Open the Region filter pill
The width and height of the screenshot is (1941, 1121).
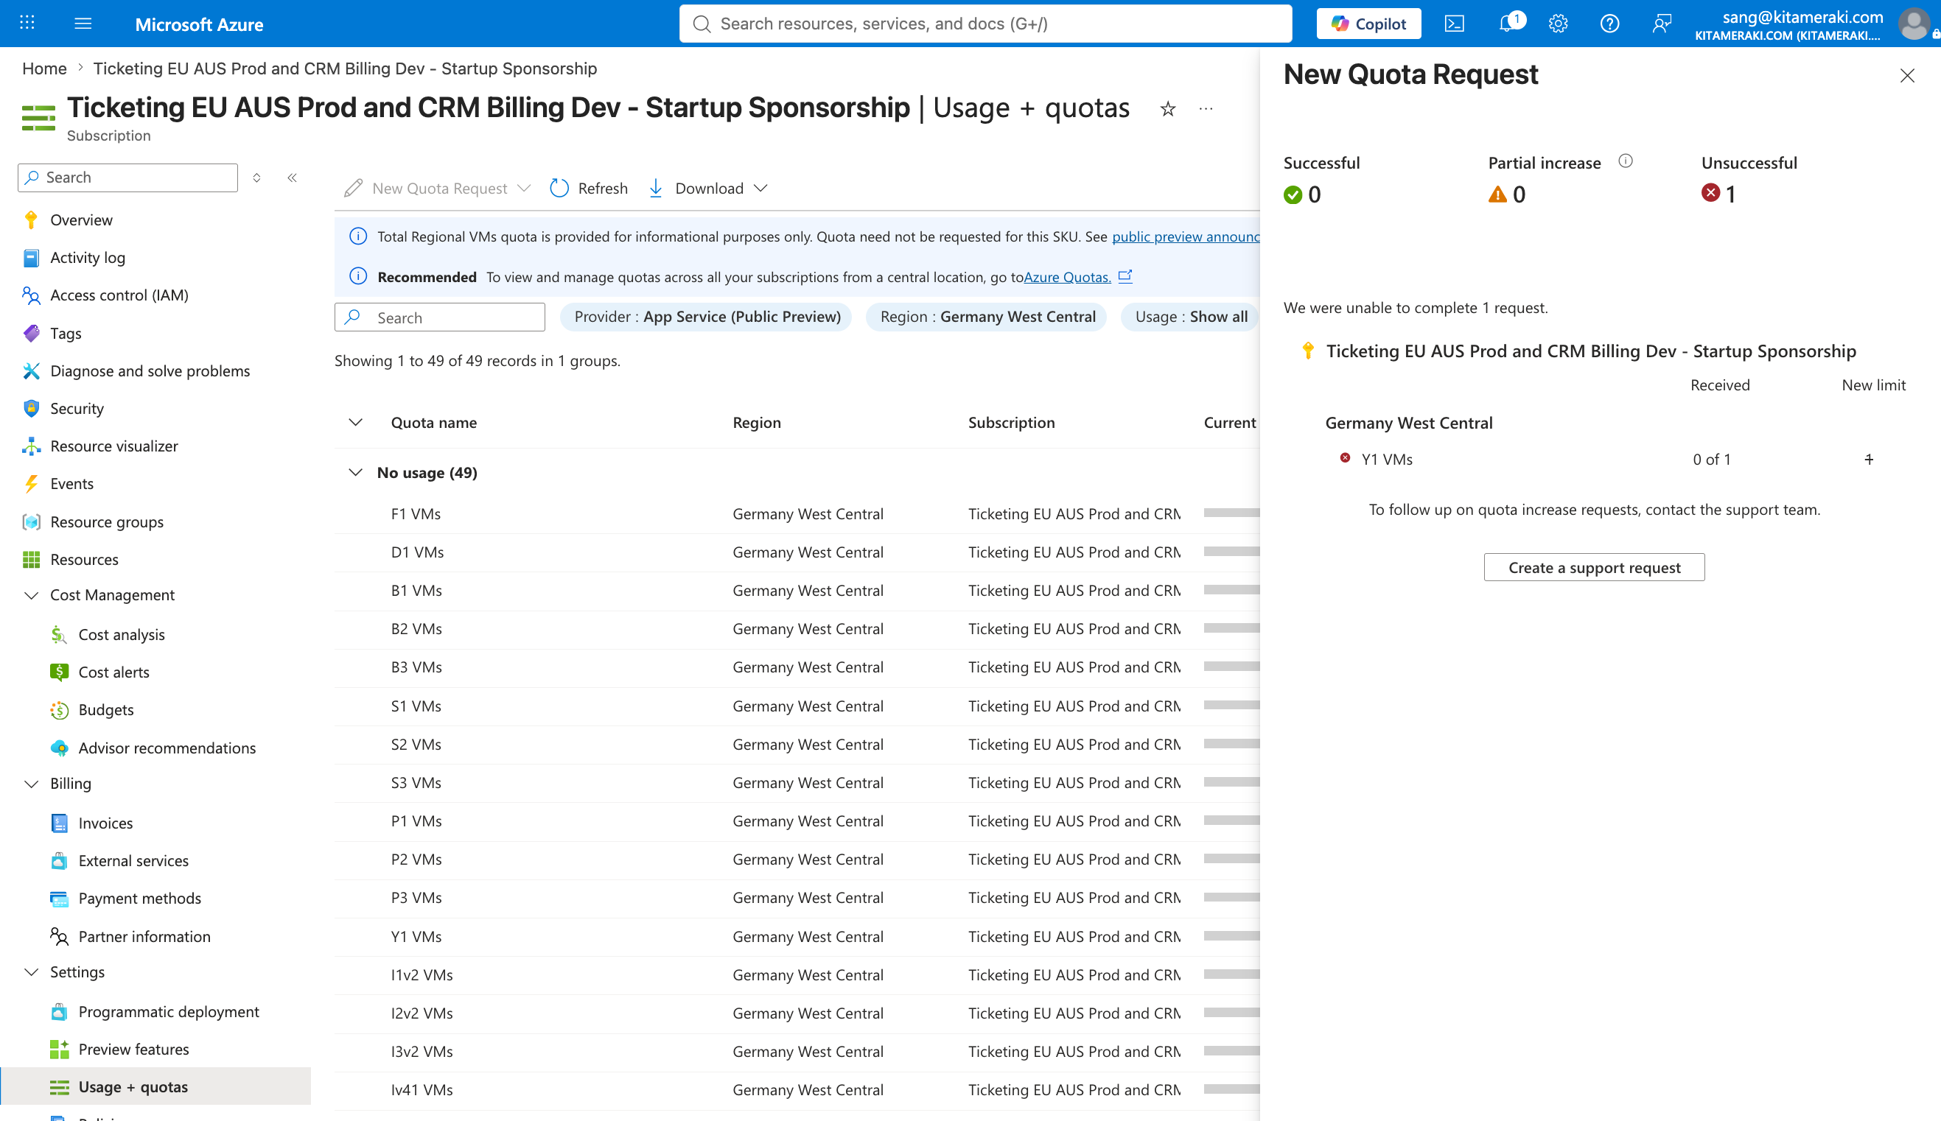[987, 317]
